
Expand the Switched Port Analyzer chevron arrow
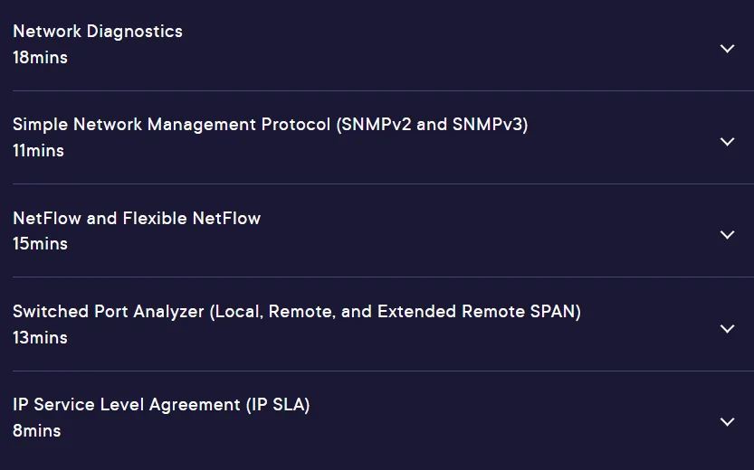[x=727, y=329]
